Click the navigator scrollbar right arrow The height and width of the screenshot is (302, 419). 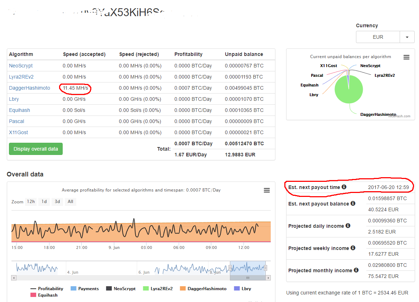tap(268, 278)
